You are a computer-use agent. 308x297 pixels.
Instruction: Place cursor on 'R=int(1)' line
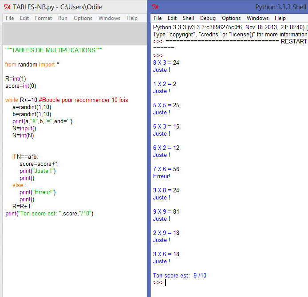pos(16,78)
